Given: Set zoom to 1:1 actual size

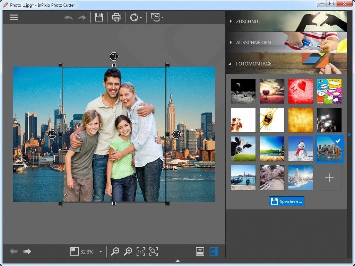Looking at the screenshot, I should pyautogui.click(x=140, y=252).
